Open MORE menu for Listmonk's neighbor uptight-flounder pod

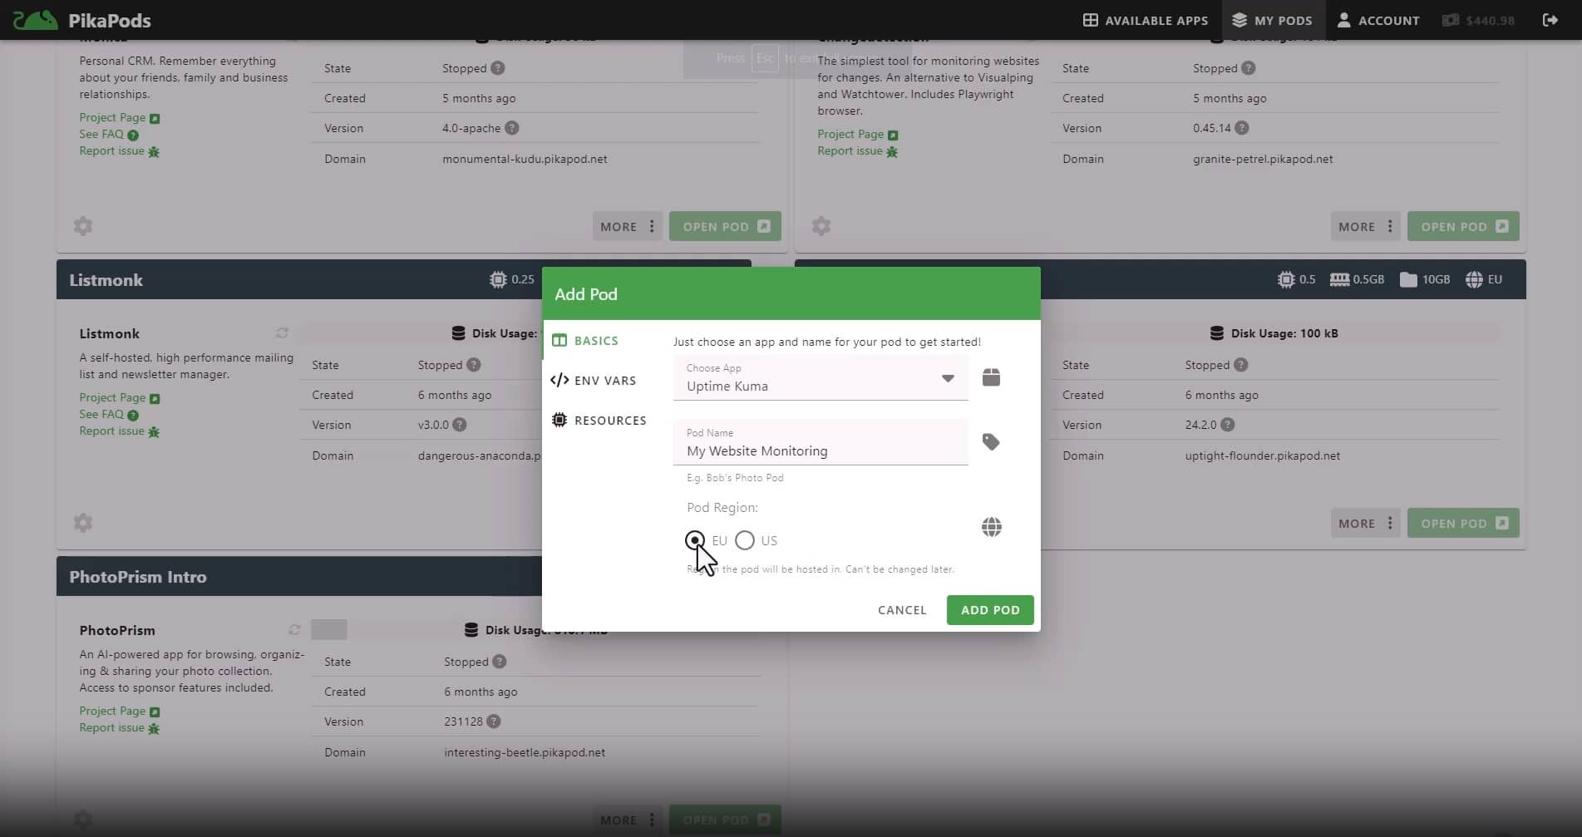tap(1365, 524)
